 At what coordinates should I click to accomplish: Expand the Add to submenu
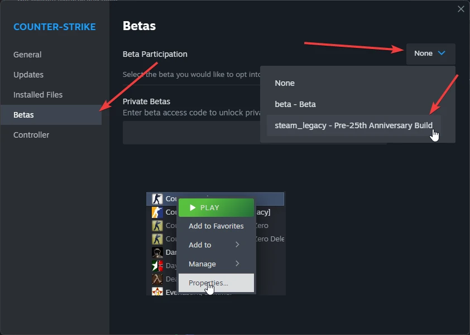[x=216, y=245]
